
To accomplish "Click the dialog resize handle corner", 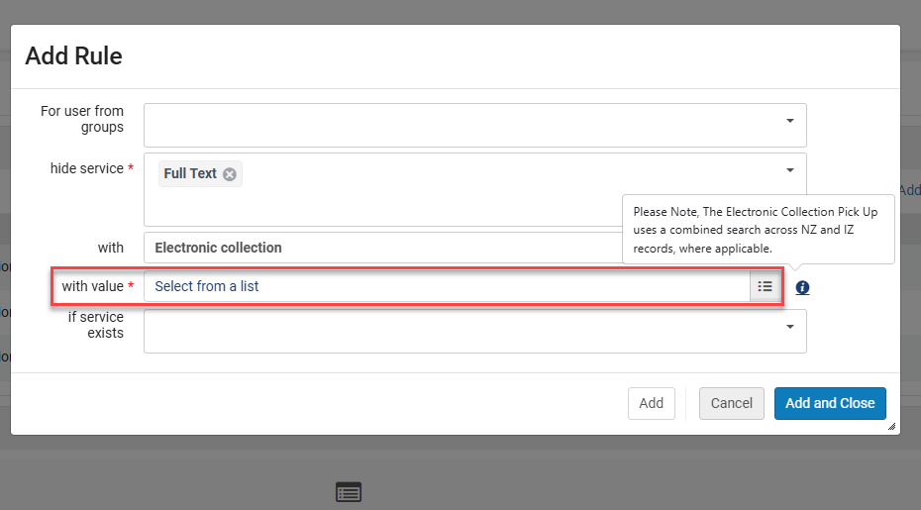I will point(891,426).
